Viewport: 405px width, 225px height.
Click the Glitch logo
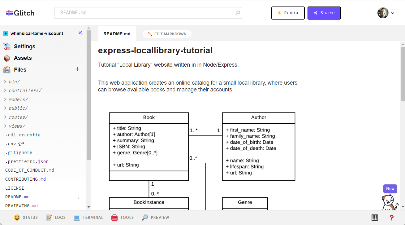[x=20, y=13]
